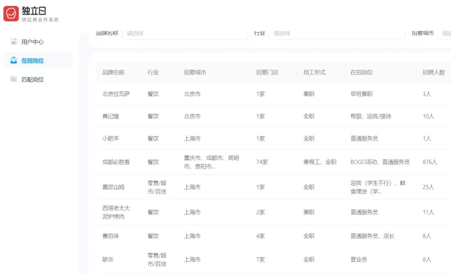Click 早班兼职 position cell
This screenshot has width=451, height=274.
[x=361, y=94]
